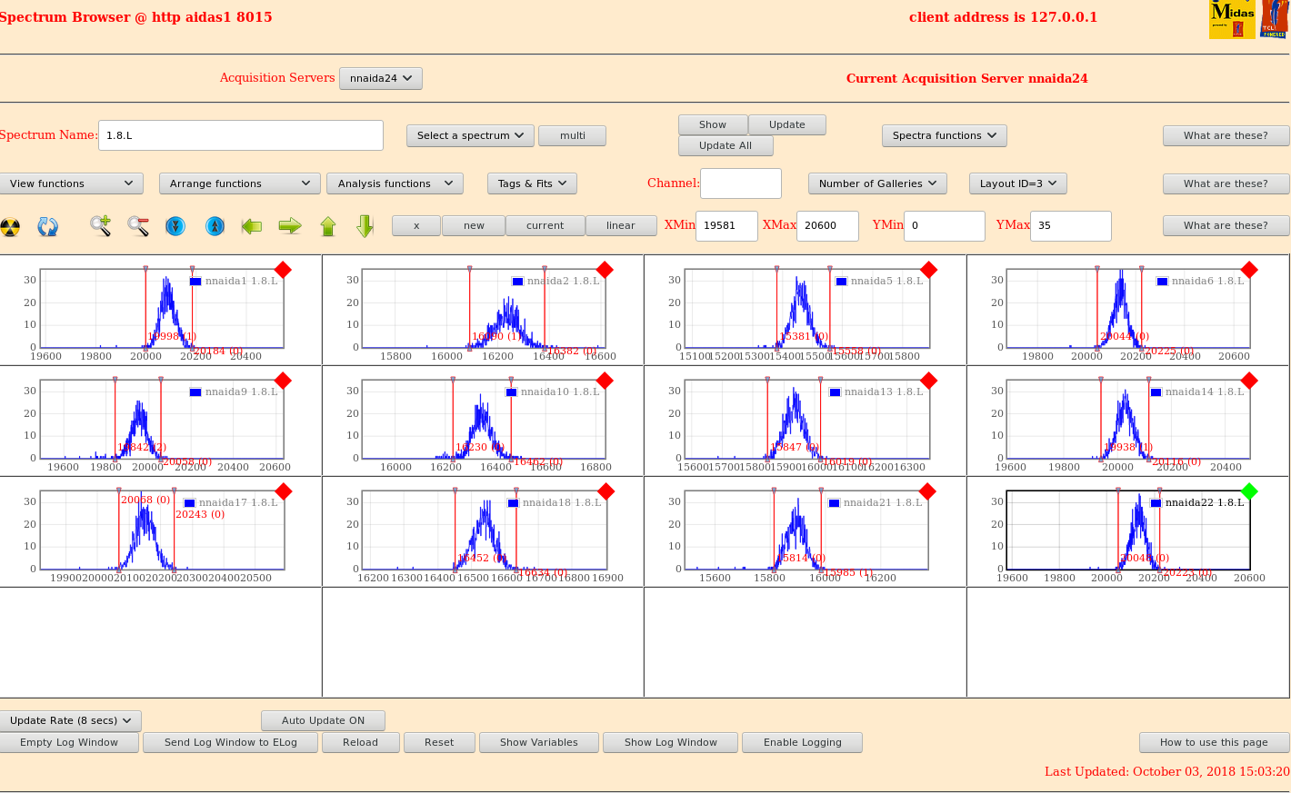Viewport: 1291px width, 793px height.
Task: Click the Reload button
Action: 360,742
